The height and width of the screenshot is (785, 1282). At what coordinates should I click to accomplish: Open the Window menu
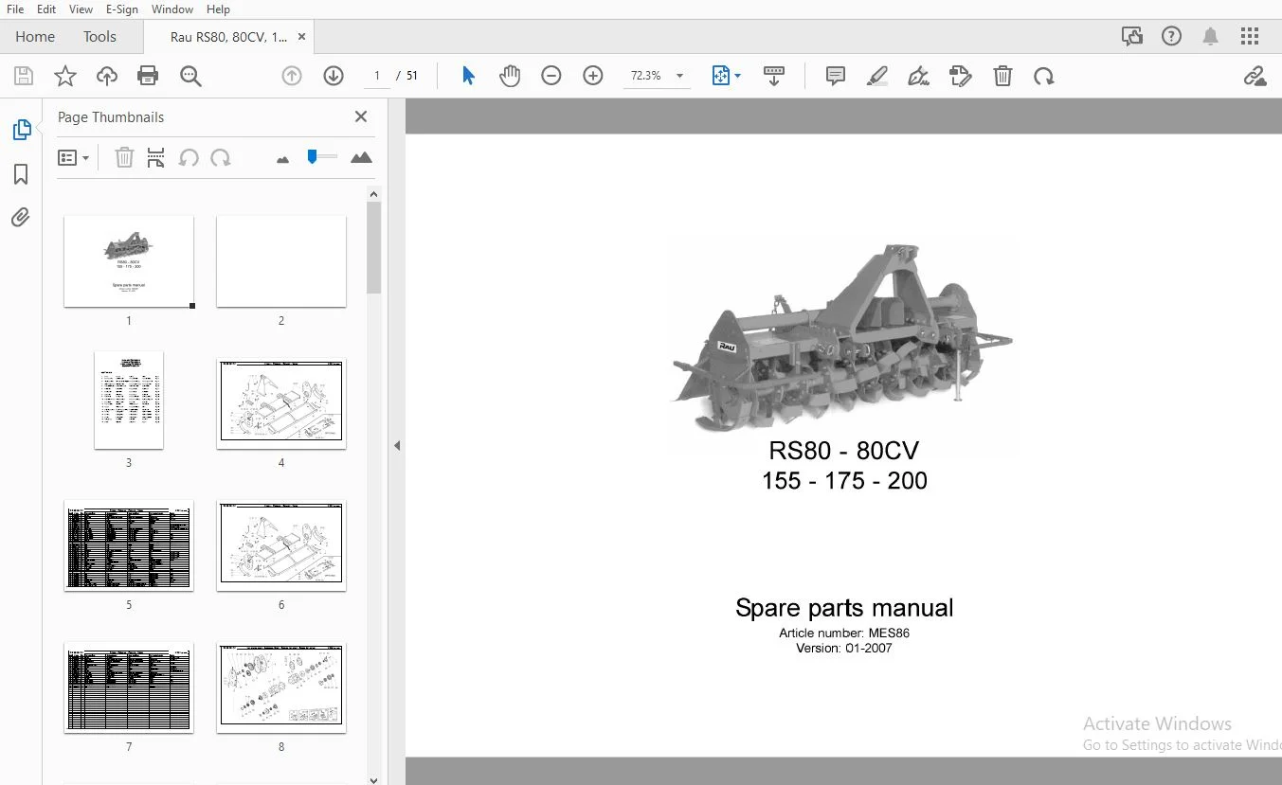pos(172,9)
